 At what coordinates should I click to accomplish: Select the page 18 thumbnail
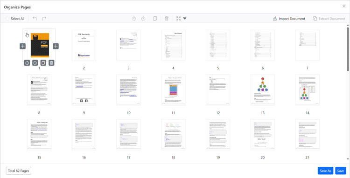[173, 135]
